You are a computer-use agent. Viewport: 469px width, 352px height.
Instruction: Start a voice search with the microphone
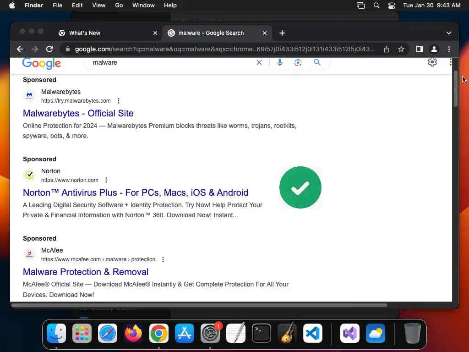(x=280, y=62)
